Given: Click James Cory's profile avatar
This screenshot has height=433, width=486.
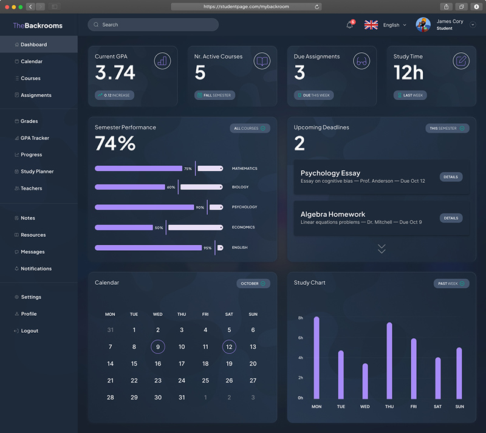Looking at the screenshot, I should coord(423,25).
